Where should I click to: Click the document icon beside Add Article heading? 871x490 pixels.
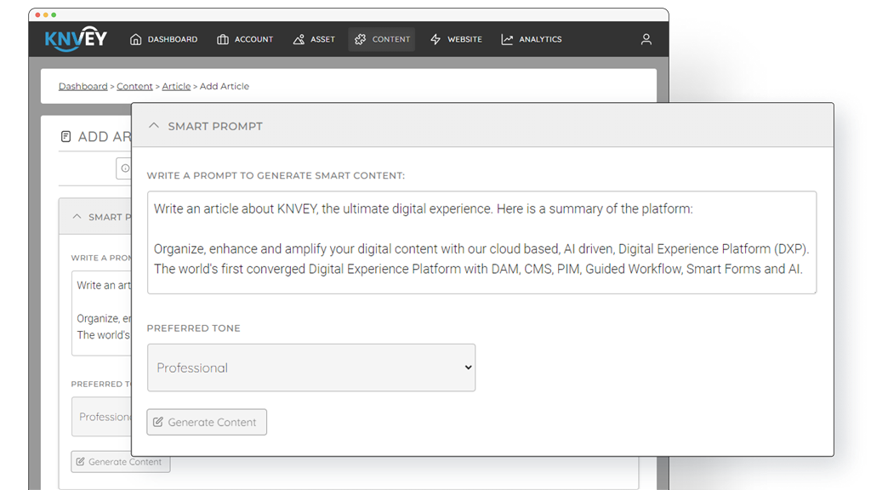click(66, 137)
